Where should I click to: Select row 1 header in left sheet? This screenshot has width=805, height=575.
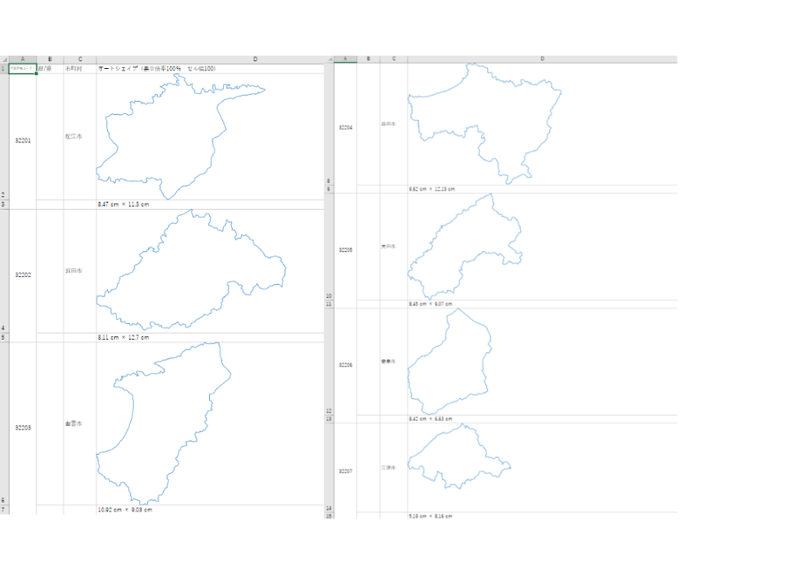tap(4, 68)
